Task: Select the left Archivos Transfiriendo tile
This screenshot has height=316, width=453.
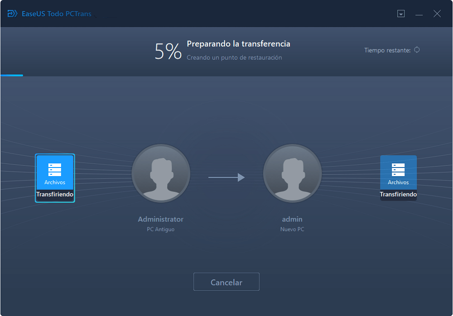Action: coord(55,178)
